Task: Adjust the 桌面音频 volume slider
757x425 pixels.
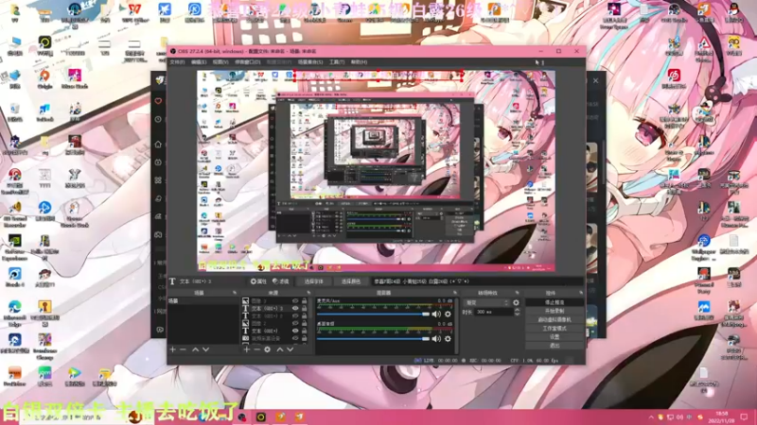Action: coord(373,339)
